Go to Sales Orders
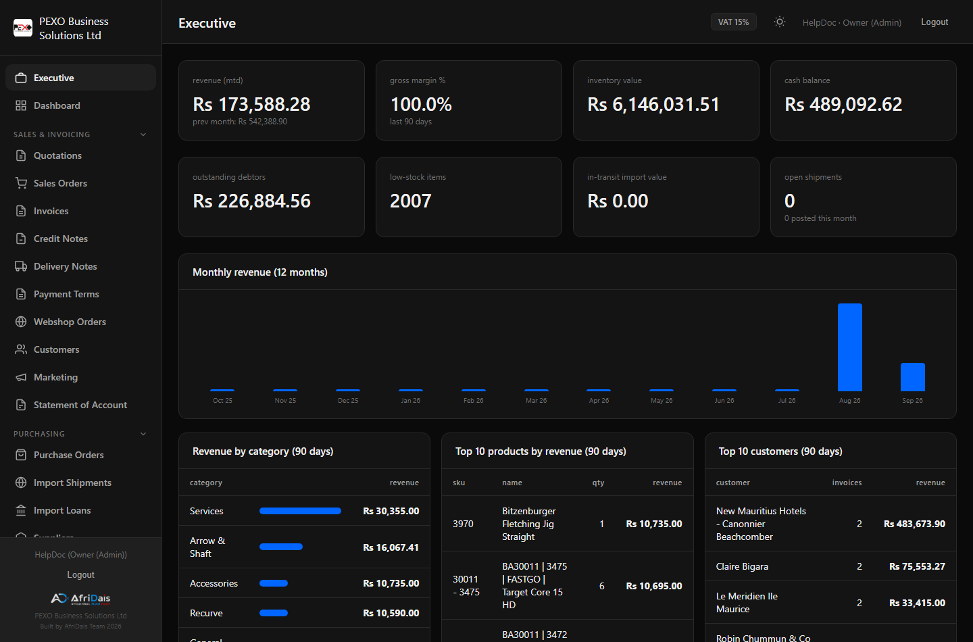The height and width of the screenshot is (642, 973). [80, 183]
